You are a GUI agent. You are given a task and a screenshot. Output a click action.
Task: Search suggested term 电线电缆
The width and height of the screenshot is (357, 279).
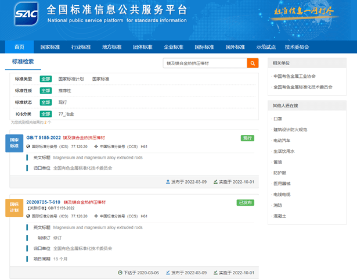[282, 195]
